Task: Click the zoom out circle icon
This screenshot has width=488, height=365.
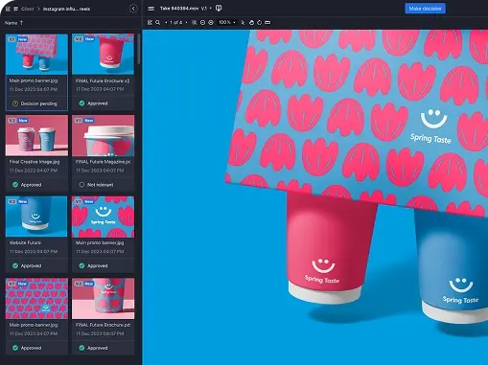Action: tap(202, 23)
